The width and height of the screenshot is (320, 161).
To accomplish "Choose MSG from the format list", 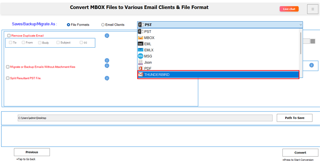I will tap(218, 56).
